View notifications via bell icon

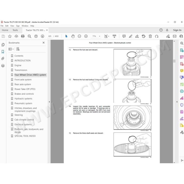[x=167, y=30]
